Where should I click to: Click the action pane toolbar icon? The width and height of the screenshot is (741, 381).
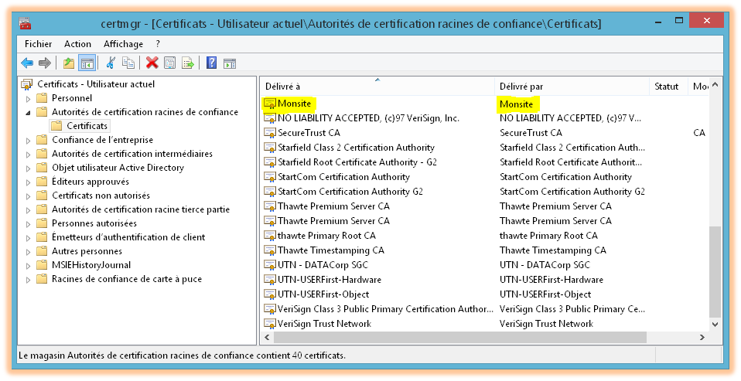click(230, 63)
